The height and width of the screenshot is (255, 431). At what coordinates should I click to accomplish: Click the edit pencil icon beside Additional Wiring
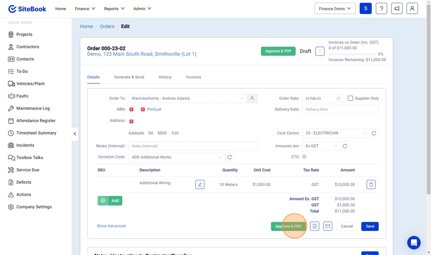click(200, 185)
